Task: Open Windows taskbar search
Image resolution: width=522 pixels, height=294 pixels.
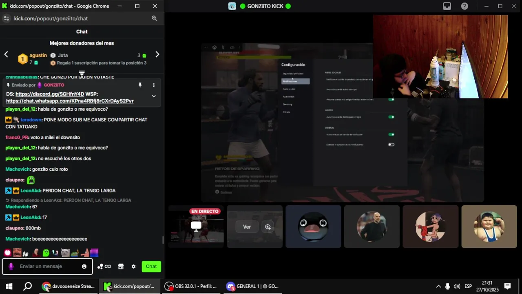Action: (x=27, y=286)
